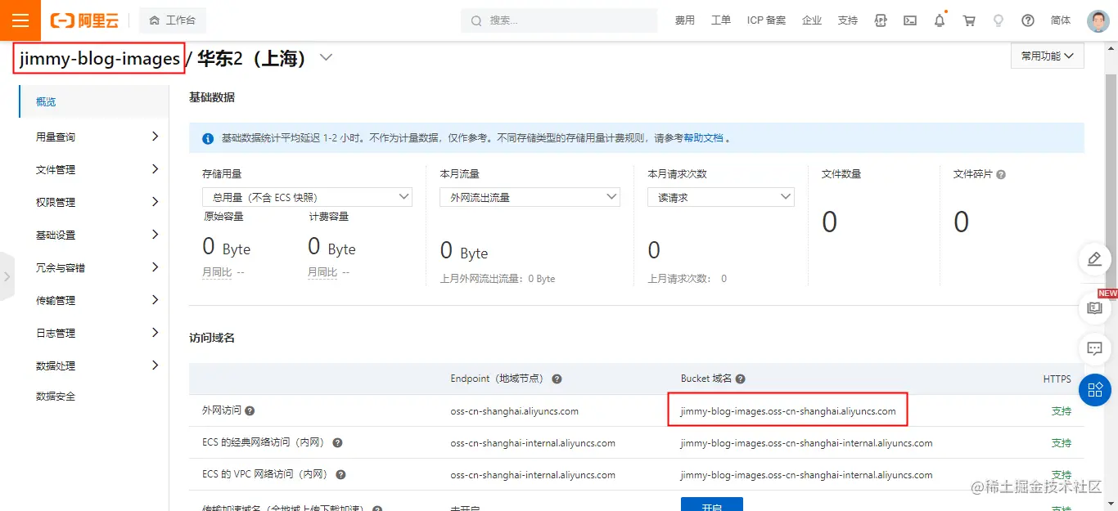
Task: Open the 工单 top menu
Action: pyautogui.click(x=721, y=20)
